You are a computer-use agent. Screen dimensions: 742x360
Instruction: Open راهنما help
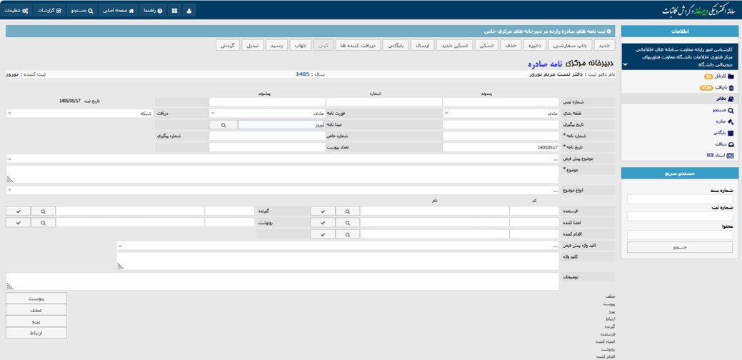[x=153, y=10]
